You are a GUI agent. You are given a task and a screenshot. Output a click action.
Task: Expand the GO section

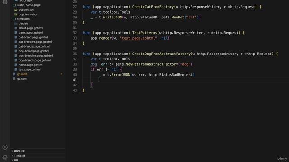pos(16,160)
